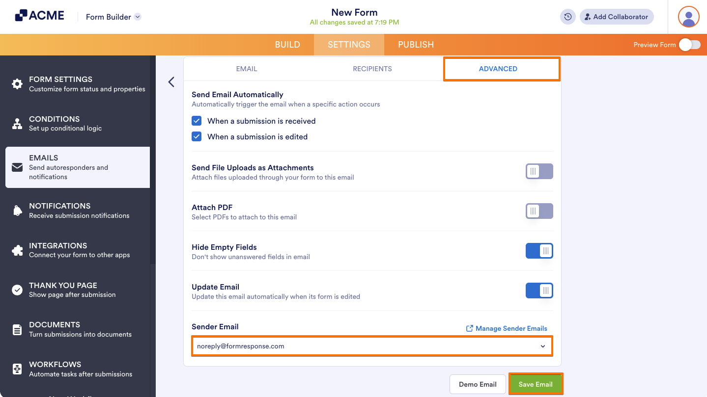The width and height of the screenshot is (707, 397).
Task: Click the sidebar vertical scrollbar
Action: click(153, 159)
